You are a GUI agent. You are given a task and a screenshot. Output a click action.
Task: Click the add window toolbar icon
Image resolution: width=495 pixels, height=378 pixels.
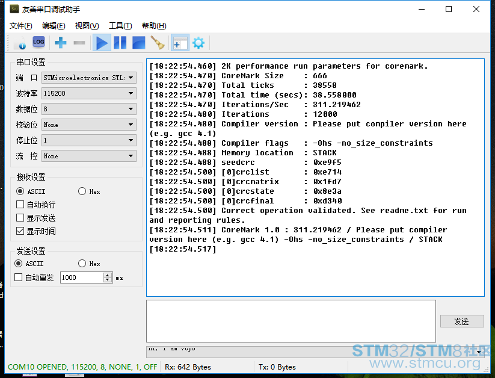[x=180, y=43]
